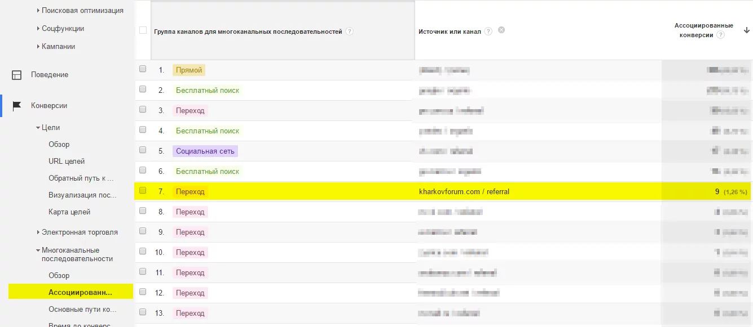Collapse the Цели section
Screen dimensions: 753x327
(x=38, y=128)
